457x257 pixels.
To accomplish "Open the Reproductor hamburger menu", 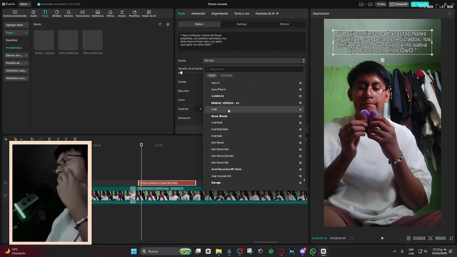I will 450,14.
